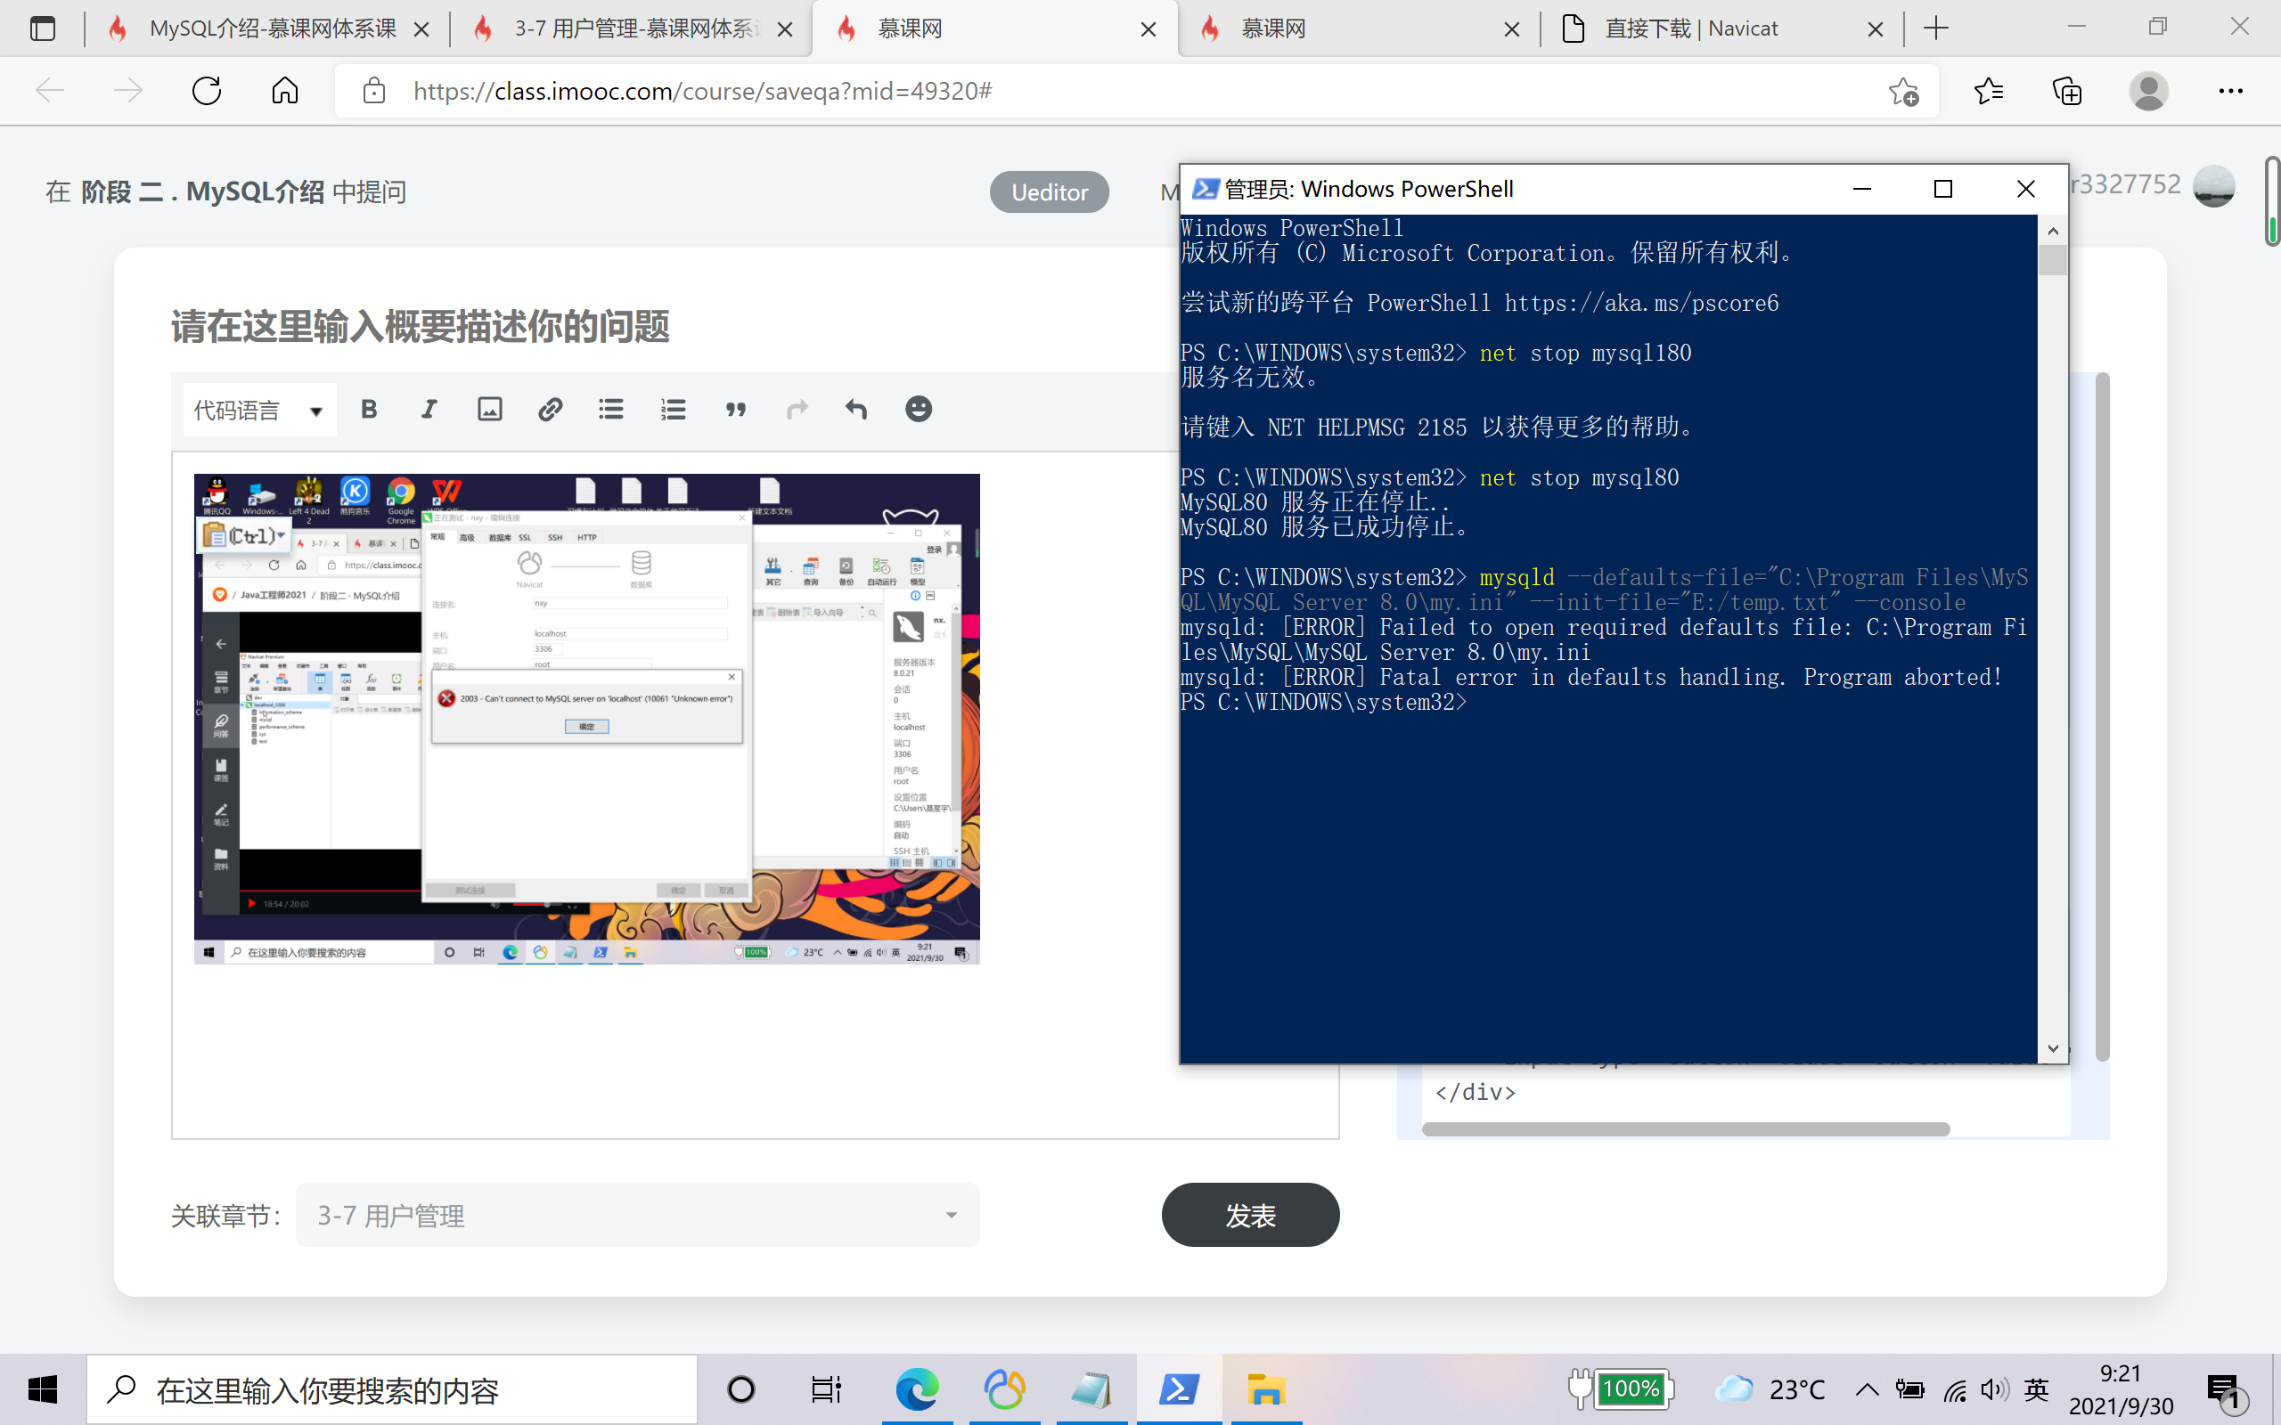Screen dimensions: 2281x1425
Task: Insert an image using the picture icon
Action: click(490, 409)
